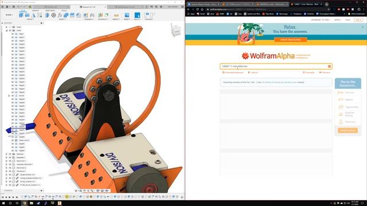The image size is (367, 206).
Task: Click the Random link
Action: 325,73
